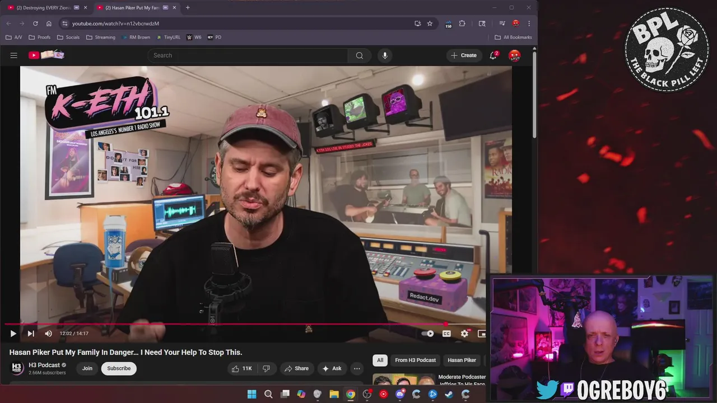Open Steam from the taskbar
The height and width of the screenshot is (403, 717).
point(449,394)
